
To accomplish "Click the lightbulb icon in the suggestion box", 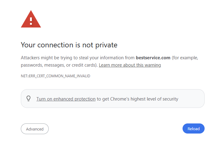I will 28,98.
